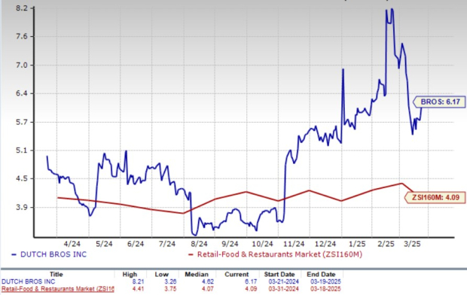
Task: Click the Low column header
Action: tap(161, 275)
